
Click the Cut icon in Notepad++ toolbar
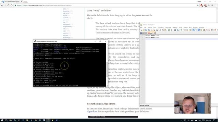pos(160,30)
